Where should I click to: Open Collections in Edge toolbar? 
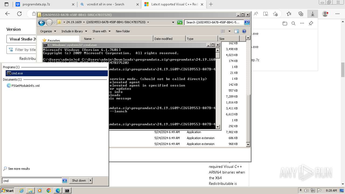pos(301,14)
